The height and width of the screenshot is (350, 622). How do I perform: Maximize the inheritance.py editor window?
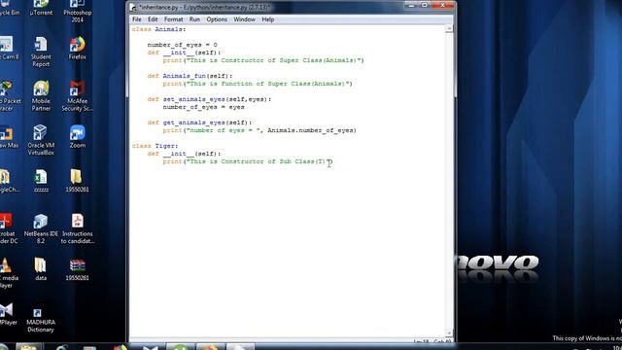click(424, 5)
